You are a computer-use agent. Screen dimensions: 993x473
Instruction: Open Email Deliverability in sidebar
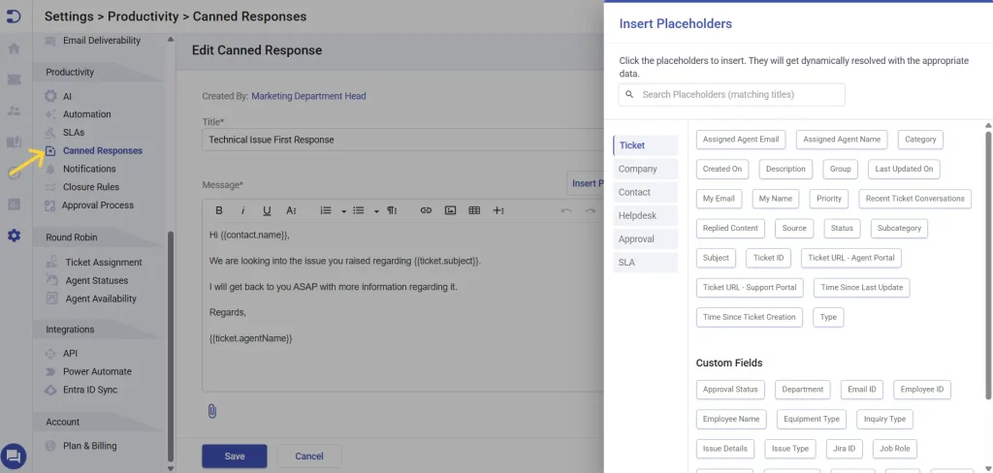click(101, 41)
